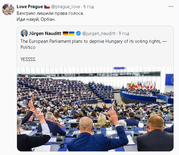Click Jürgen Nauditt's small profile picture

(24, 33)
